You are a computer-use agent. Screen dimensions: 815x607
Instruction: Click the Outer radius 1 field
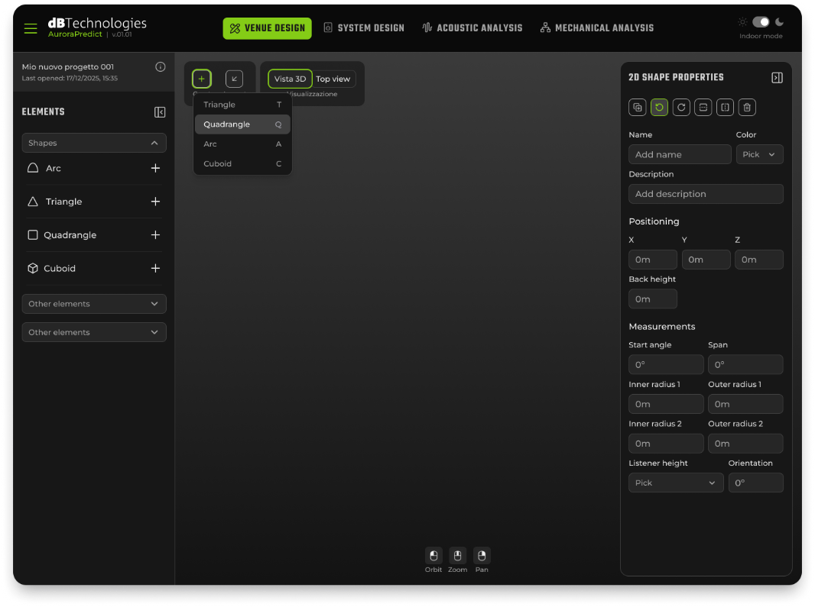pyautogui.click(x=745, y=404)
